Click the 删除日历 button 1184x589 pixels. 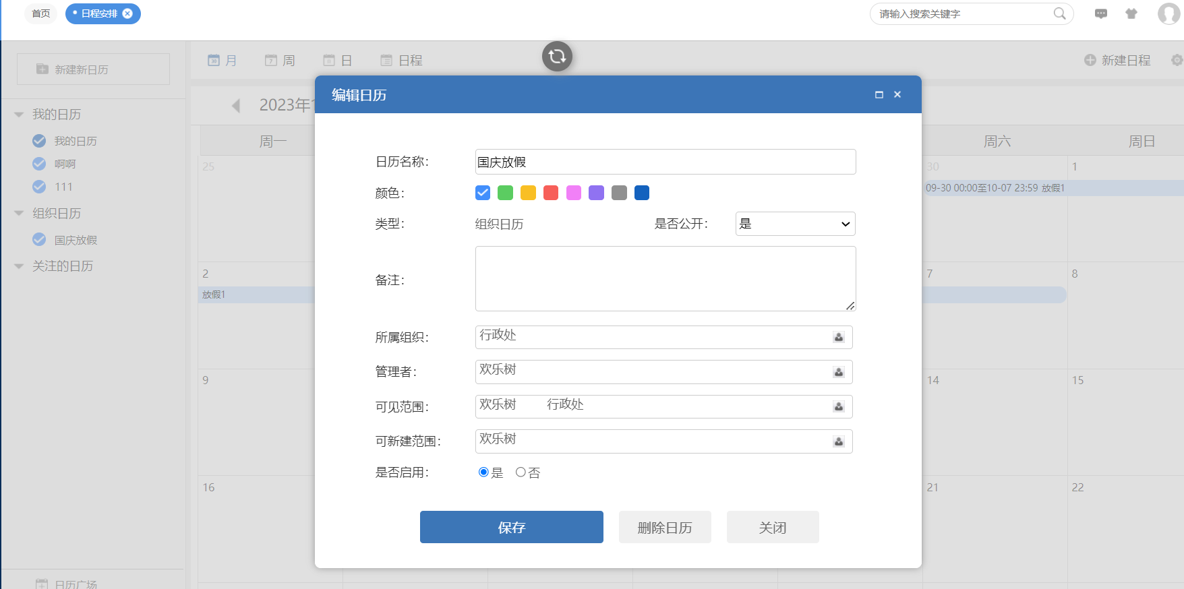click(665, 527)
